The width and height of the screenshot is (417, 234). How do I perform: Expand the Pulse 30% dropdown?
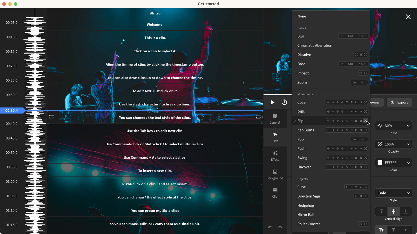coord(393,126)
